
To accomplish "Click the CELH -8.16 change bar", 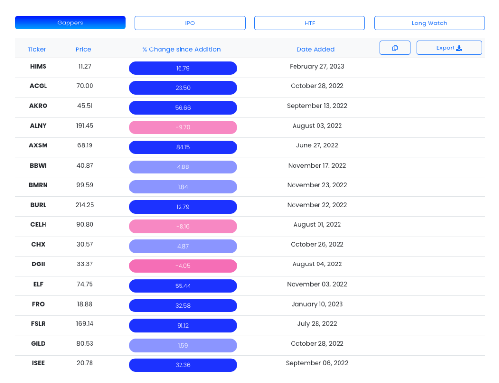I will pyautogui.click(x=183, y=227).
